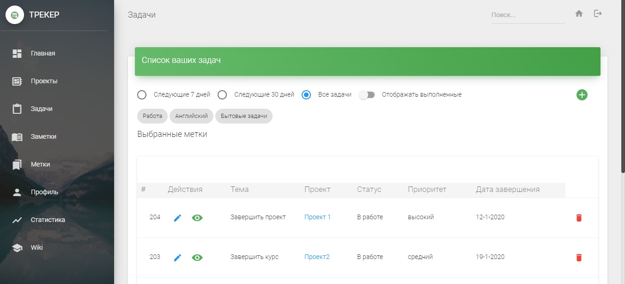Click the home icon in the top bar
625x284 pixels.
[x=579, y=14]
